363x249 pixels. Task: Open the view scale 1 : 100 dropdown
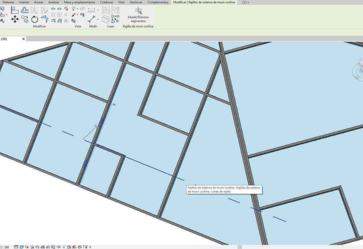coord(5,247)
